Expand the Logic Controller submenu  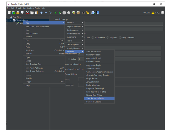coord(74,27)
